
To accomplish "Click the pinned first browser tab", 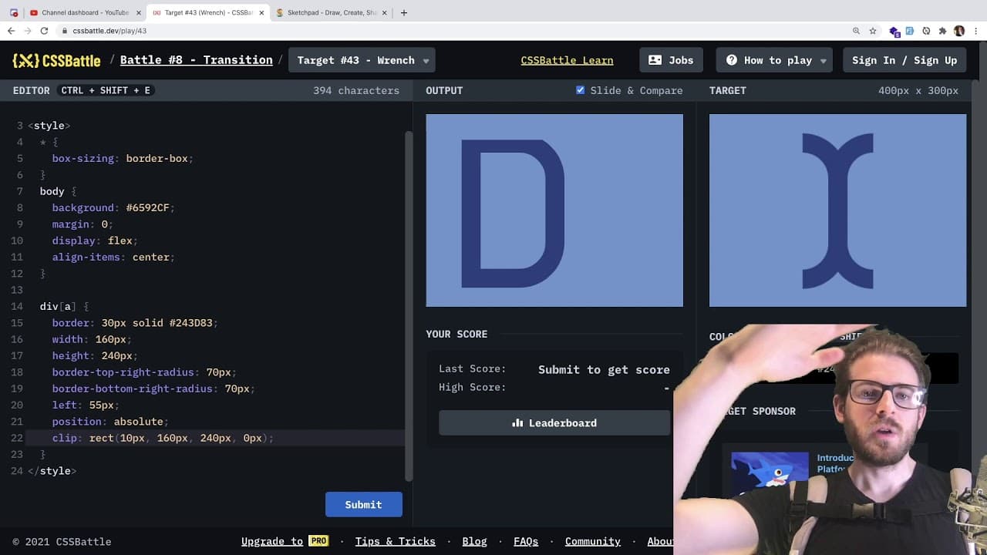I will tap(14, 12).
